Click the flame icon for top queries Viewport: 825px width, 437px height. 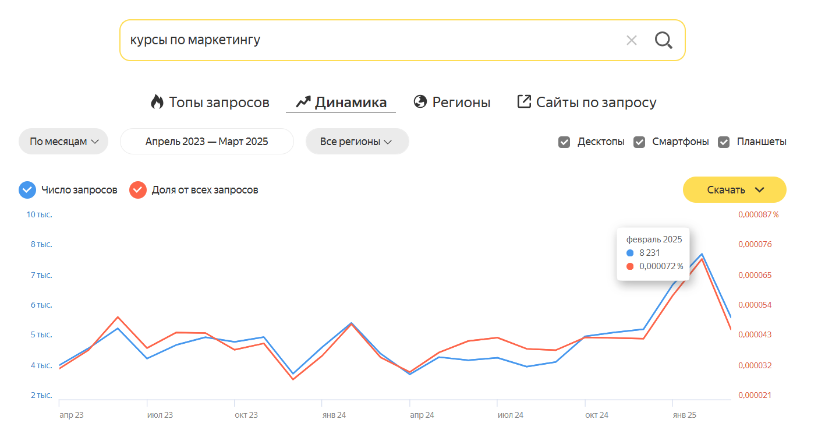tap(157, 102)
